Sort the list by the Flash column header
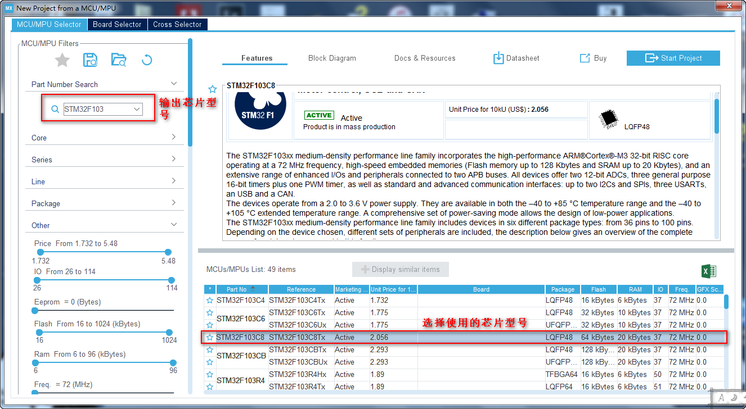 click(598, 289)
